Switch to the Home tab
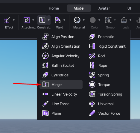140x133 pixels. click(x=54, y=8)
